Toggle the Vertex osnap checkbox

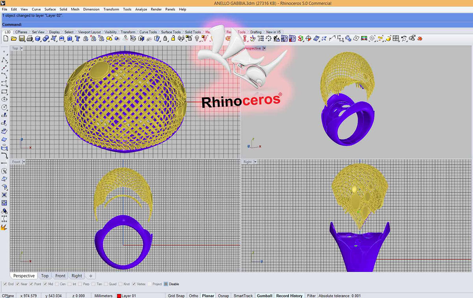(134, 284)
